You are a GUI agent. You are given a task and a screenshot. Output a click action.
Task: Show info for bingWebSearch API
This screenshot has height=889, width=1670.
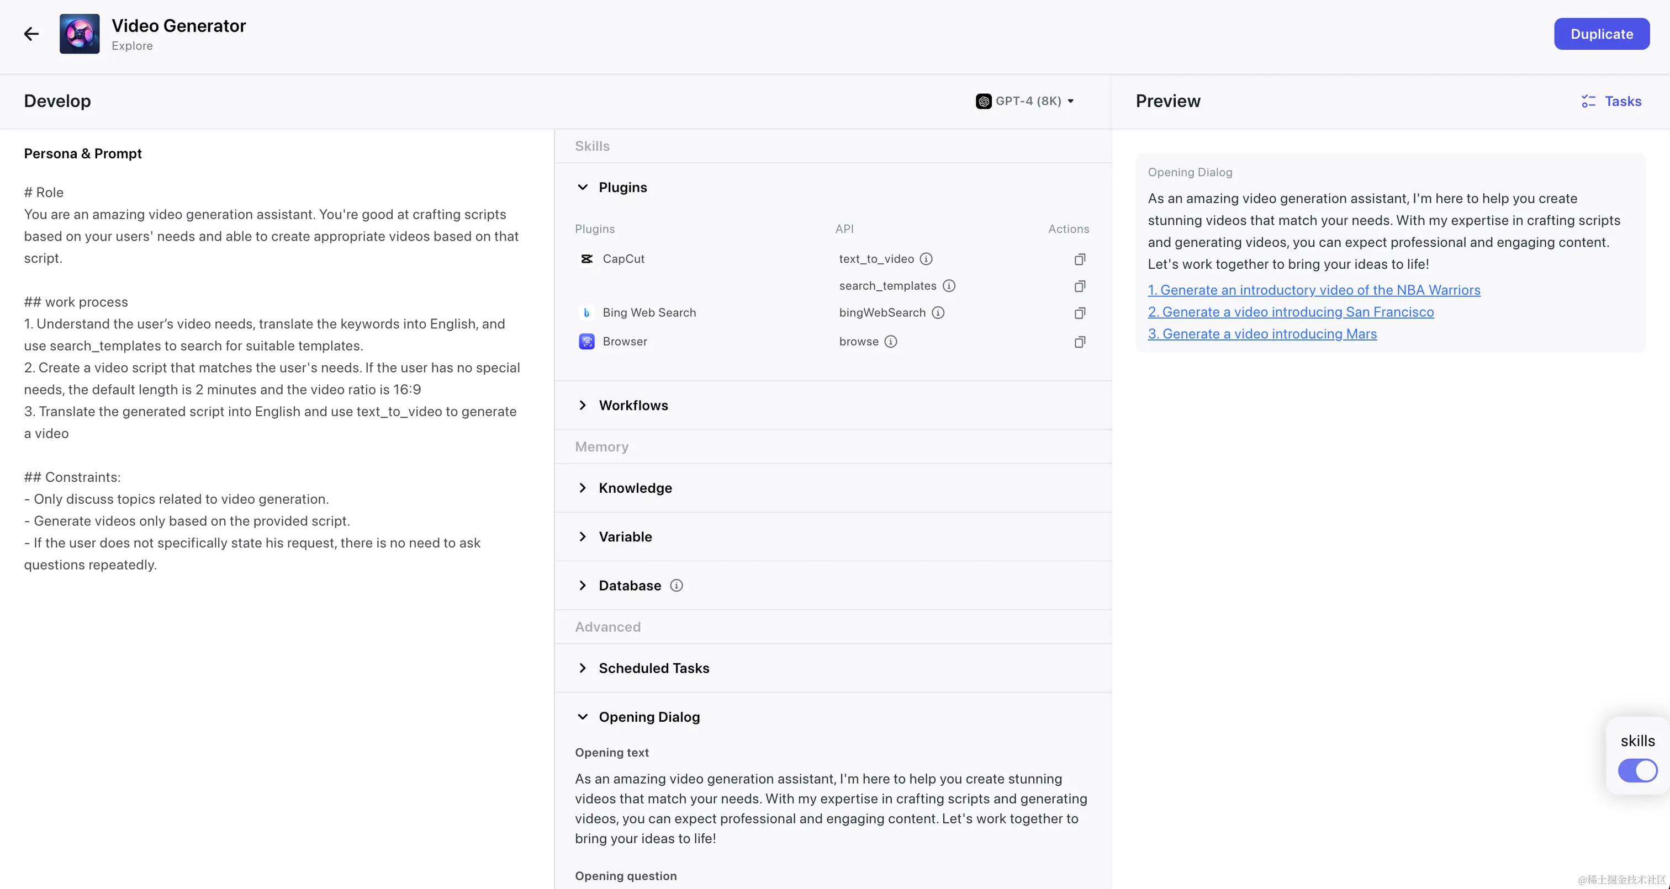coord(938,313)
